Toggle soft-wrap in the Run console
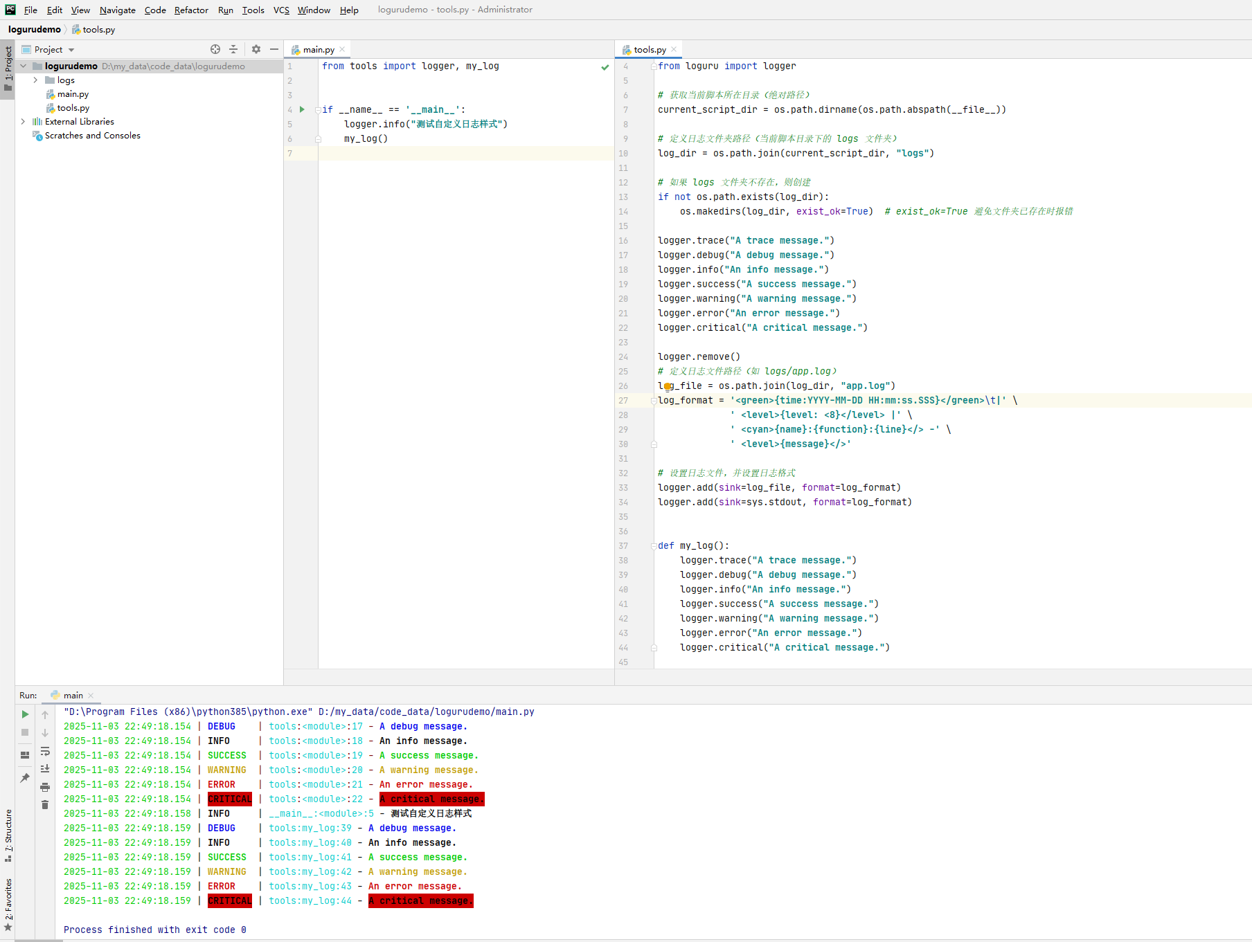This screenshot has height=942, width=1252. click(45, 752)
